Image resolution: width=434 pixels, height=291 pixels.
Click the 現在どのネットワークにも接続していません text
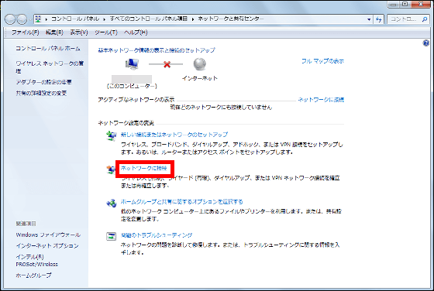coord(221,108)
